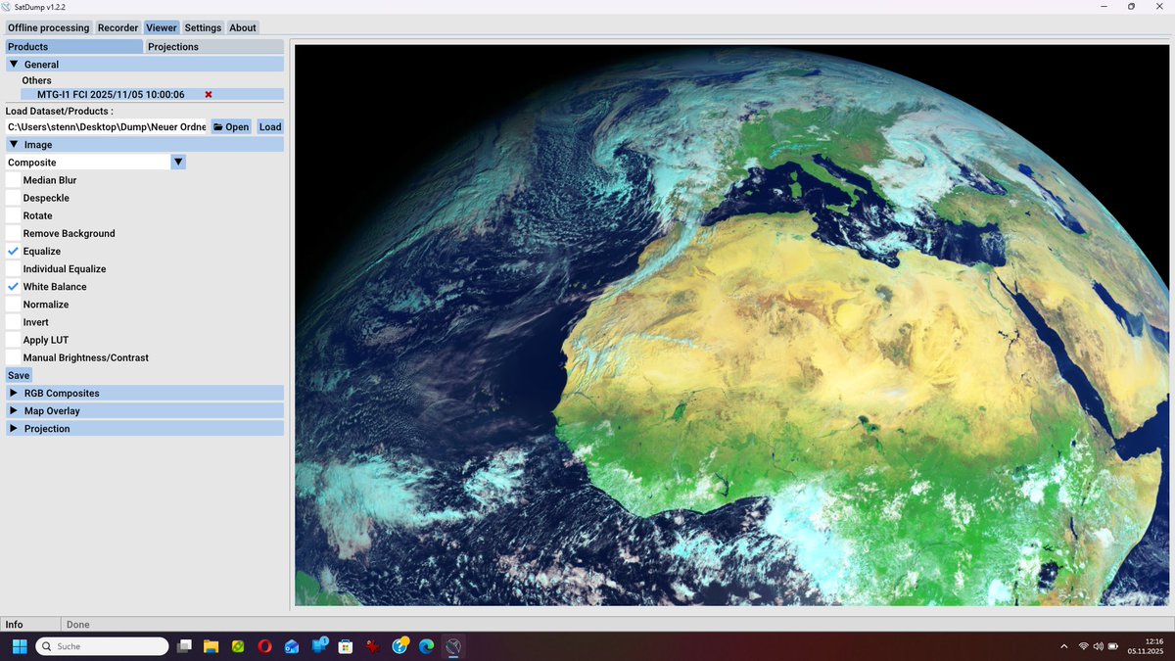Uncheck White Balance

tap(13, 286)
